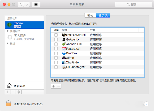Enable hide checkbox for Android File
The width and height of the screenshot is (154, 111).
56,44
